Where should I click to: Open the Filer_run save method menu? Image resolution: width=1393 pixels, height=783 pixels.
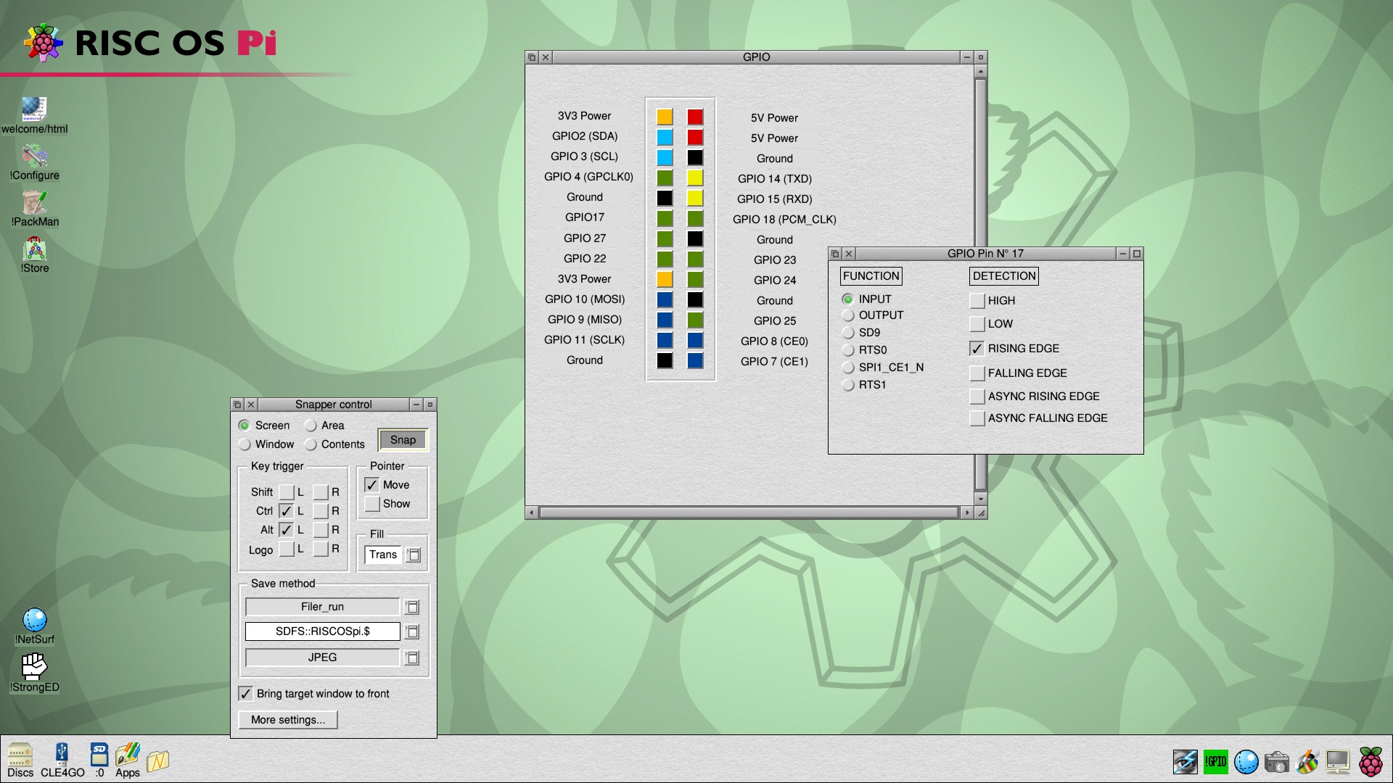pyautogui.click(x=412, y=607)
